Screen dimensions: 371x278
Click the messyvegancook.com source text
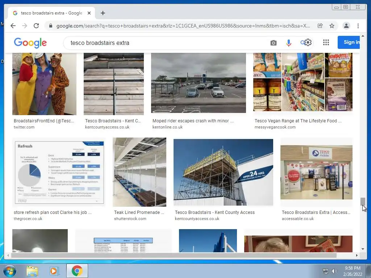point(275,127)
